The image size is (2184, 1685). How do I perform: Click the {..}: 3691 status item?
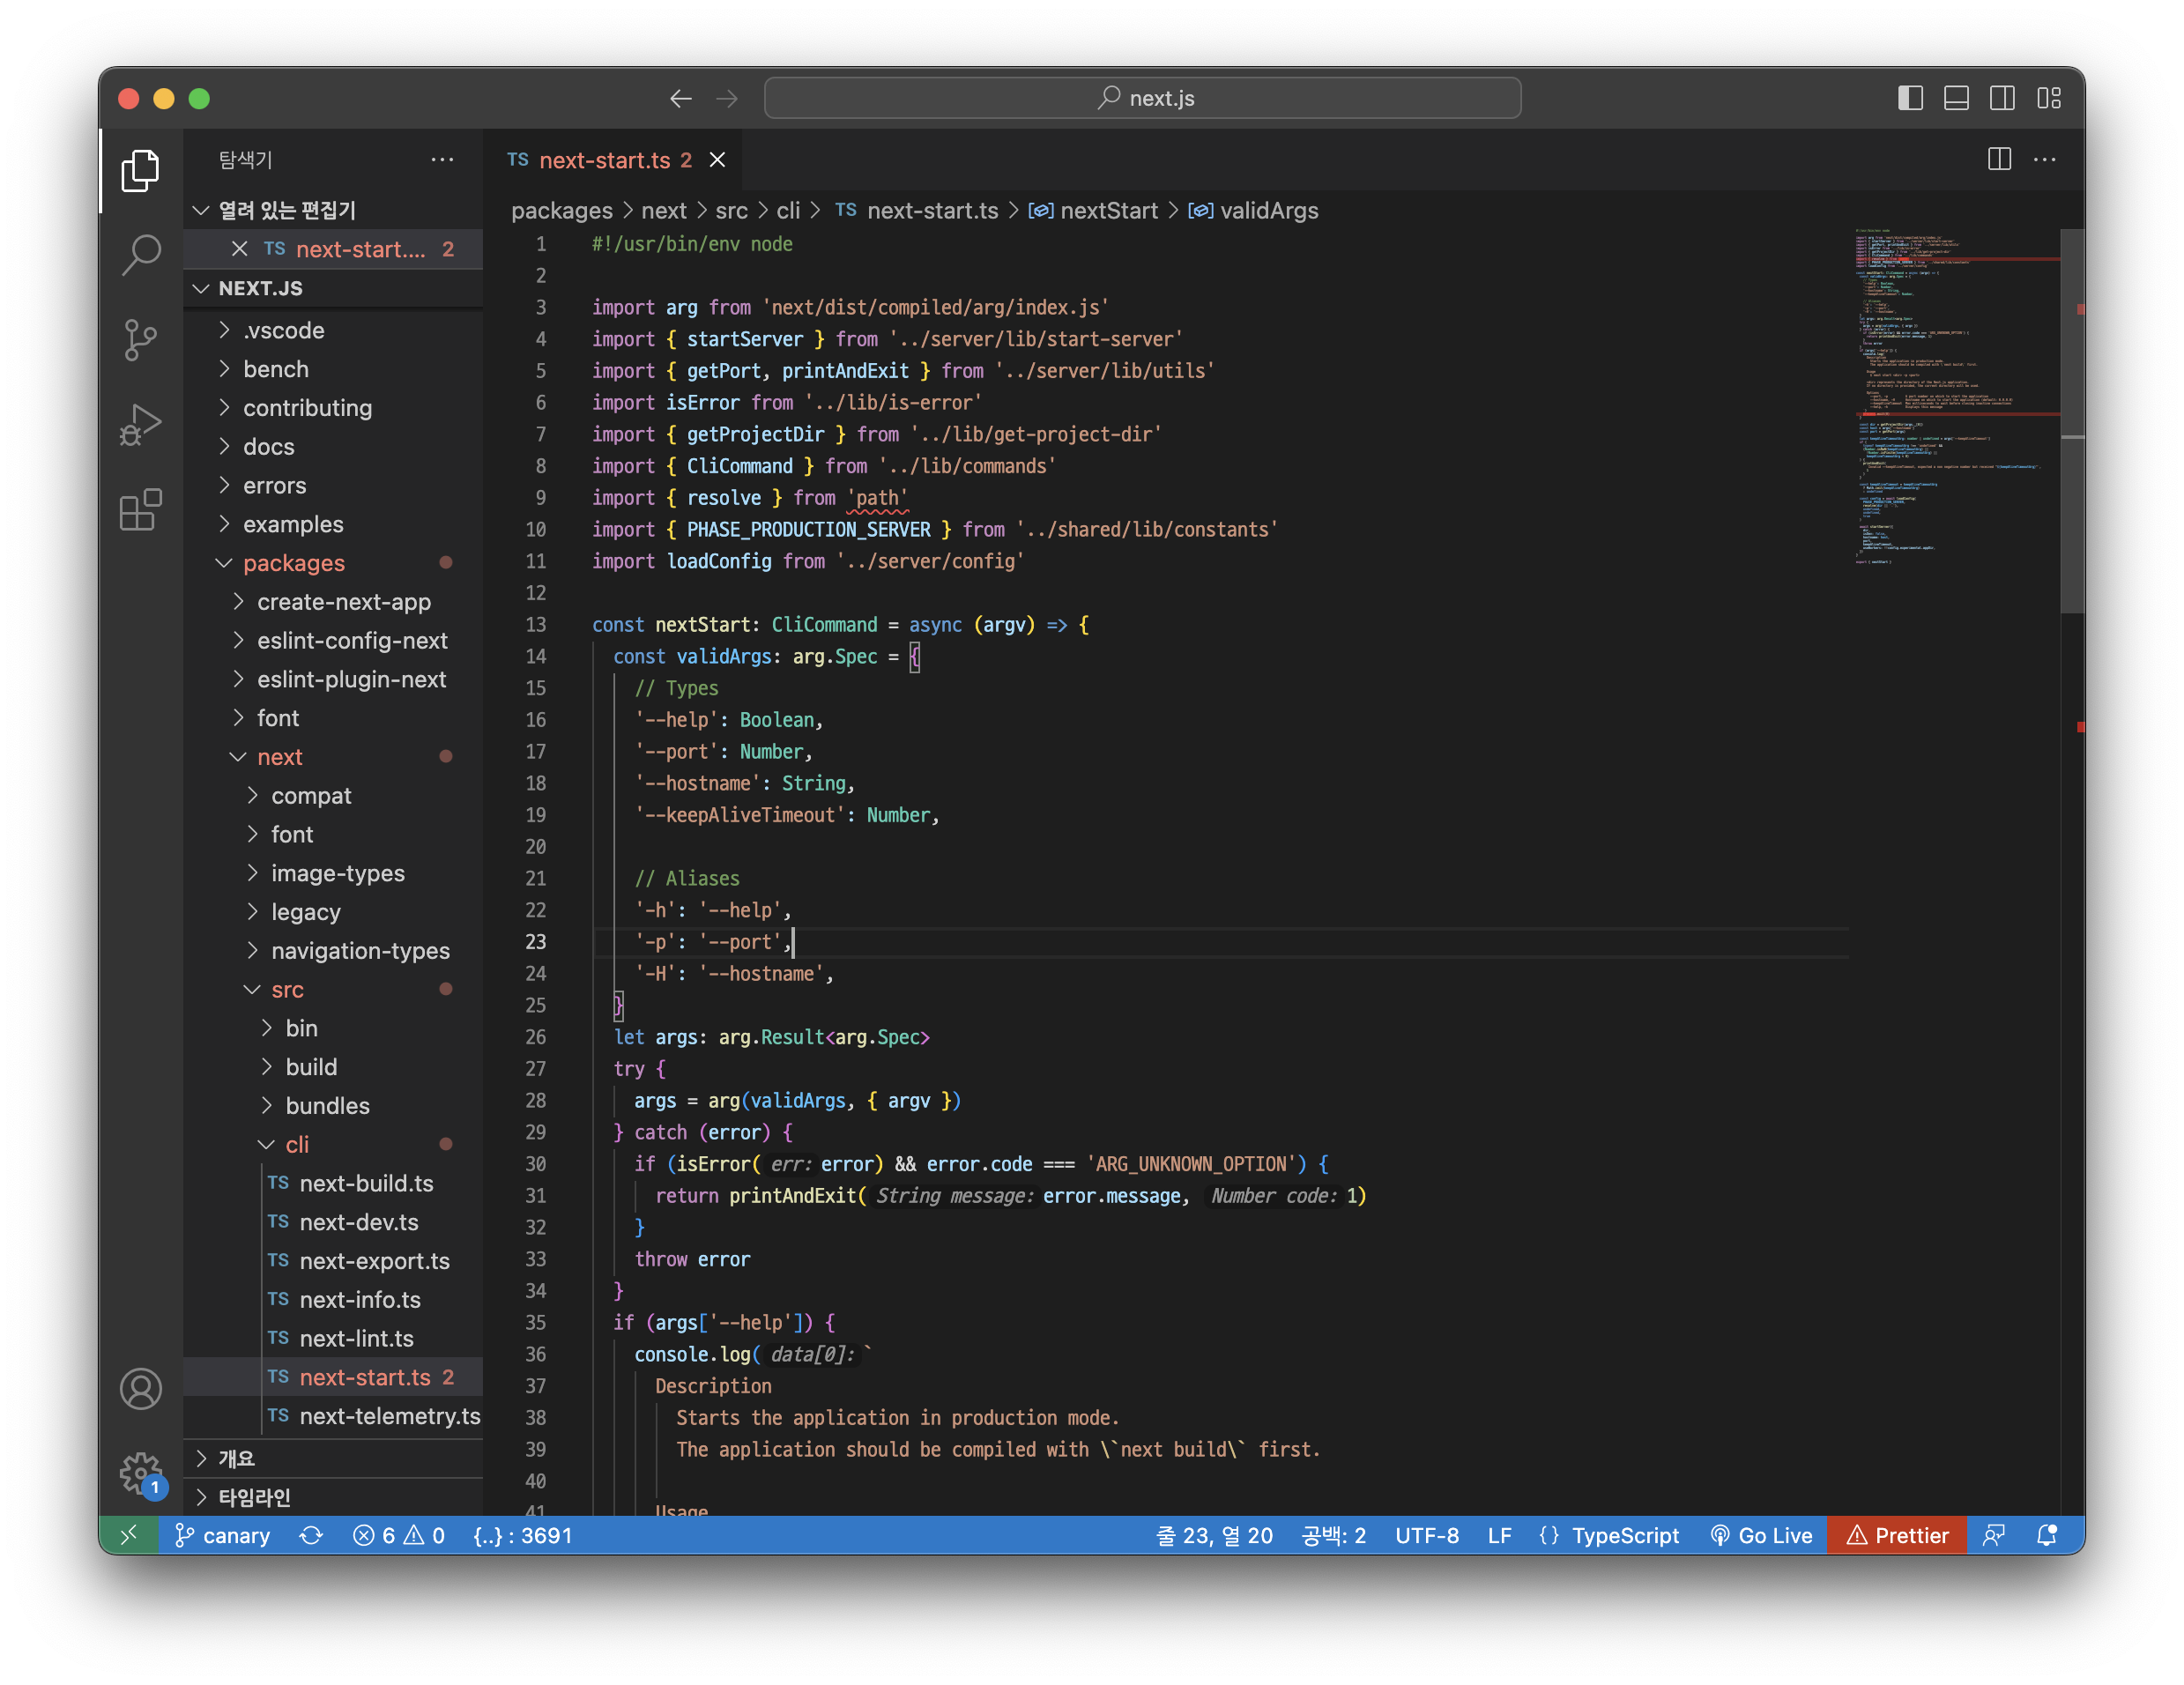pos(522,1535)
